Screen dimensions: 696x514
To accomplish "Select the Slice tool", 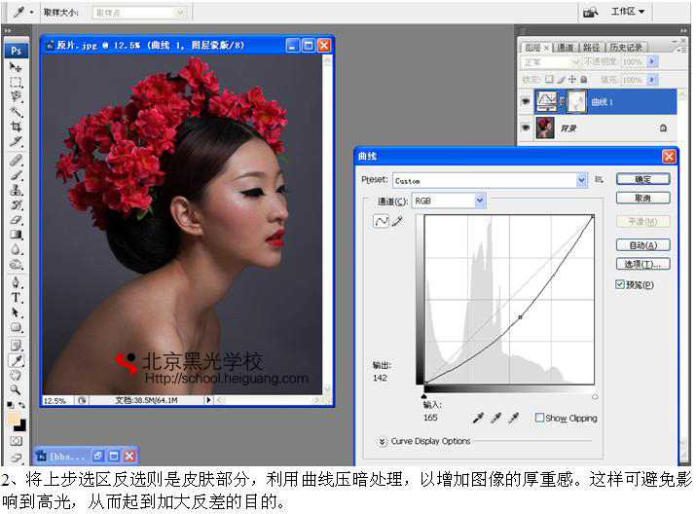I will tap(16, 141).
